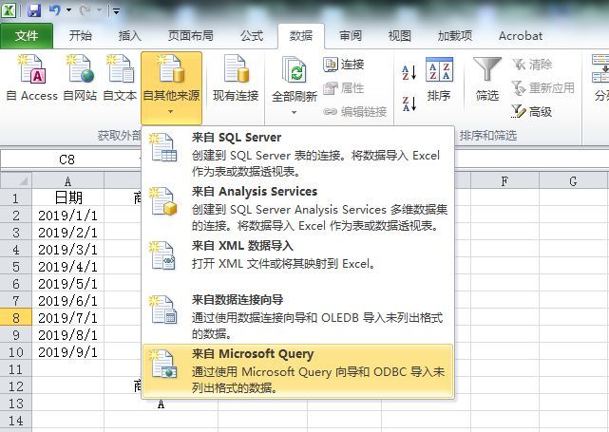Switch to the 审阅 tab
Image resolution: width=609 pixels, height=432 pixels.
[351, 36]
